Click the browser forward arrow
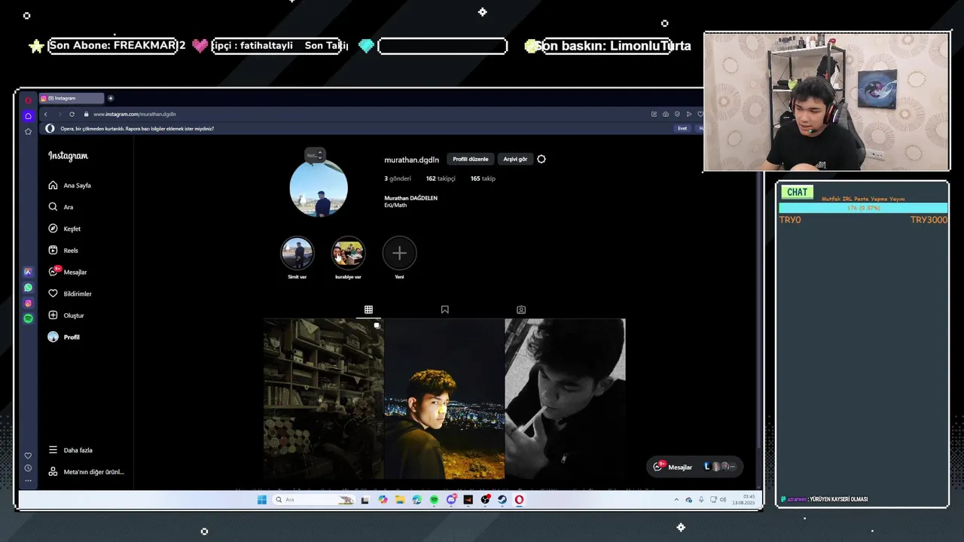The height and width of the screenshot is (542, 964). coord(59,114)
